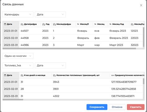Screen dimensions: 147x112
Task: Close the Связь данных dialog
Action: [x=141, y=5]
